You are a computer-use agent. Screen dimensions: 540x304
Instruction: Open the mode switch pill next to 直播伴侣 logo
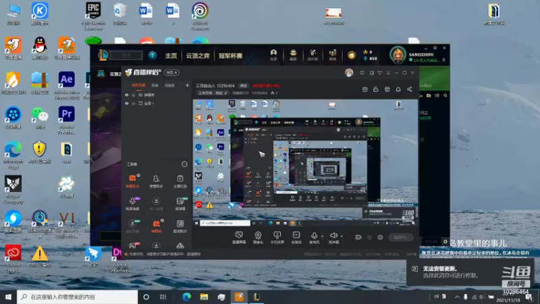tap(171, 72)
